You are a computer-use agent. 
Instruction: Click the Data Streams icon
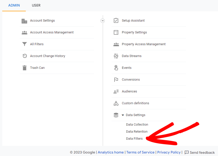[116, 56]
